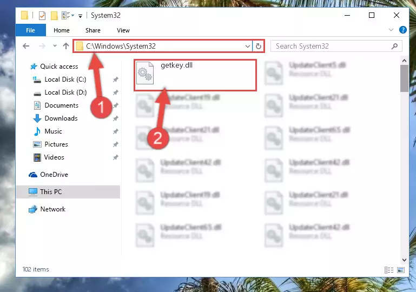Image resolution: width=416 pixels, height=292 pixels.
Task: Select the getkey.dll file name
Action: (x=177, y=65)
